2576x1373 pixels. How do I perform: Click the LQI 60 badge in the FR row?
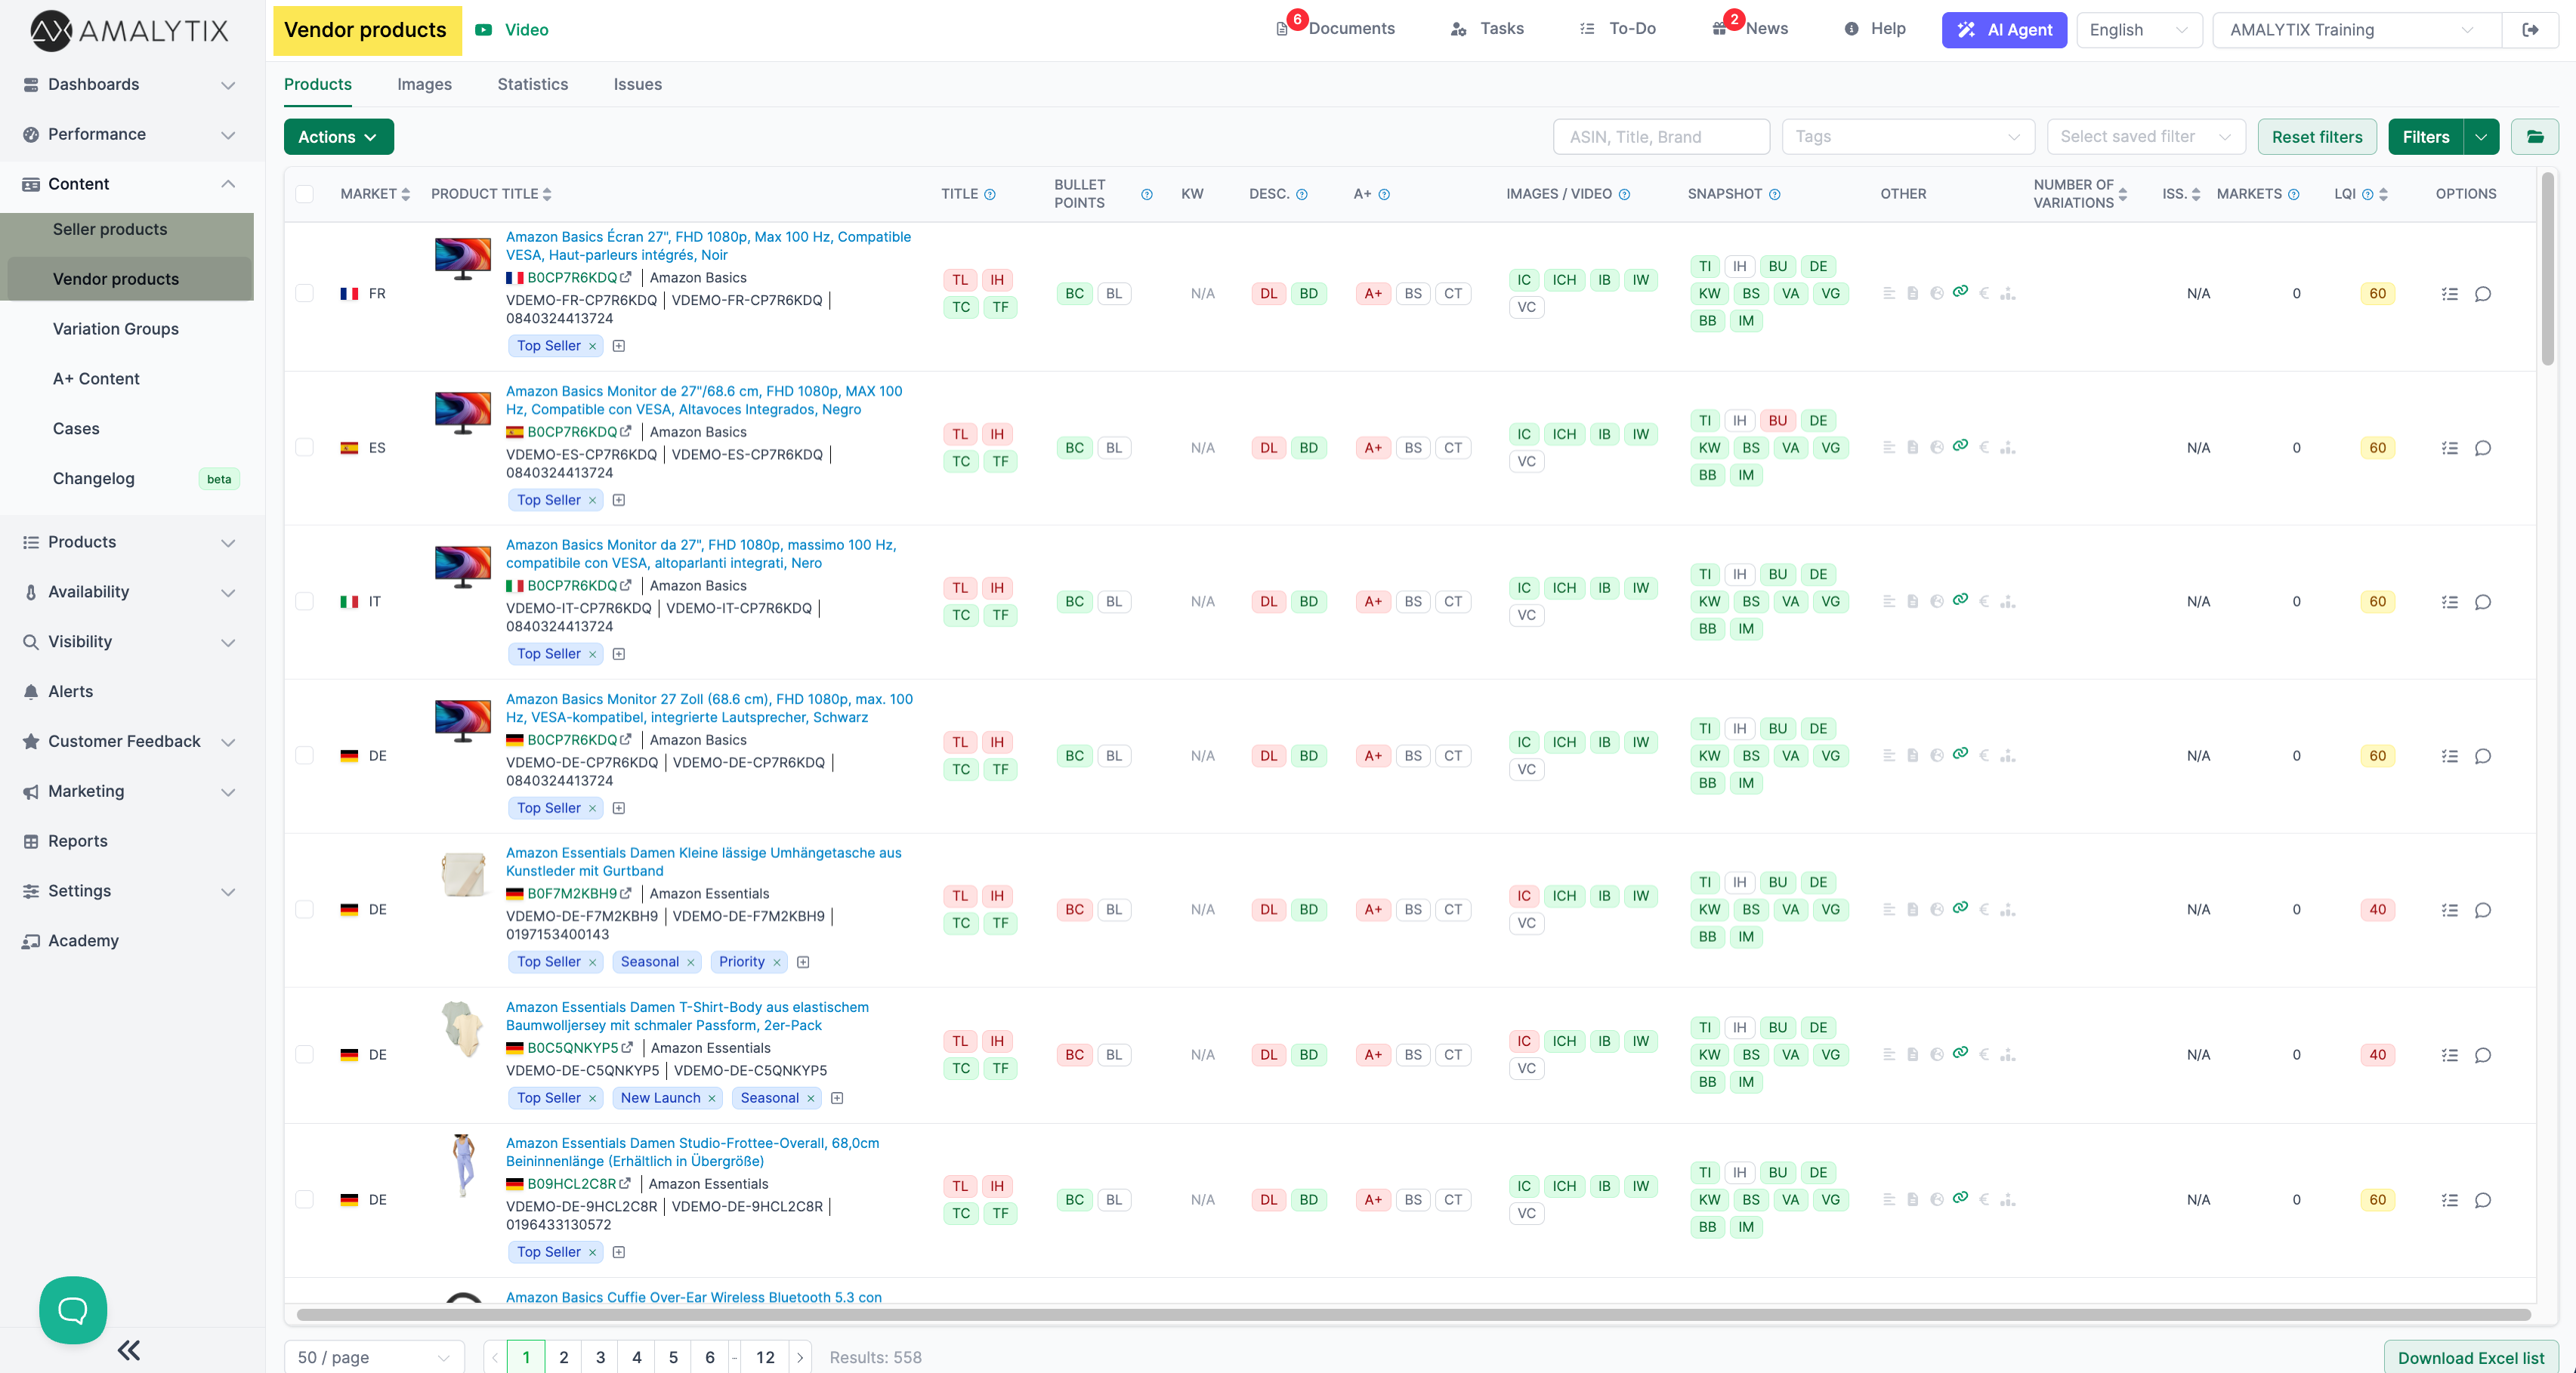coord(2377,294)
